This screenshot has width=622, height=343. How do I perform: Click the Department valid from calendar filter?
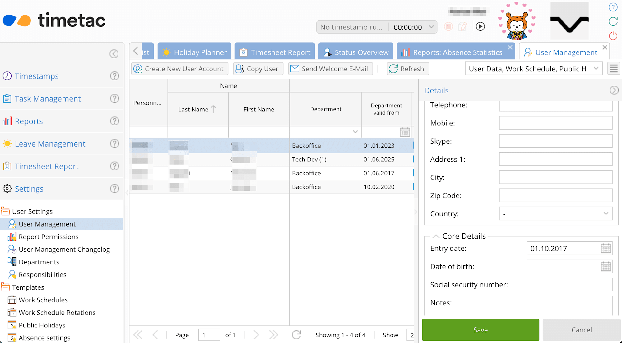tap(405, 132)
